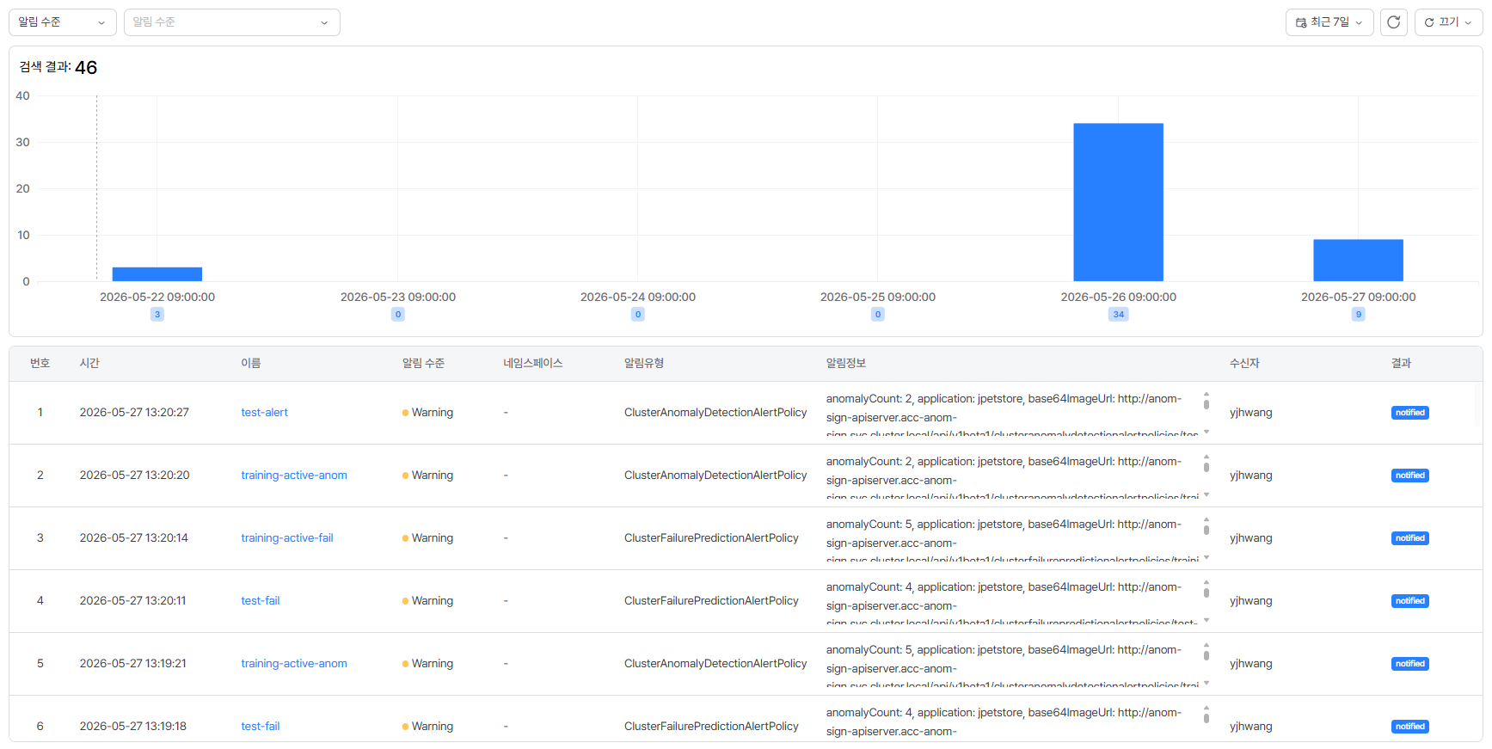
Task: Click the count badge showing 34
Action: 1118,315
